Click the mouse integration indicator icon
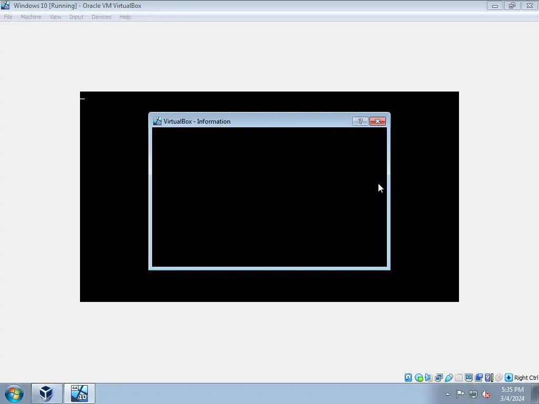Viewport: 539px width, 404px height. pyautogui.click(x=499, y=378)
